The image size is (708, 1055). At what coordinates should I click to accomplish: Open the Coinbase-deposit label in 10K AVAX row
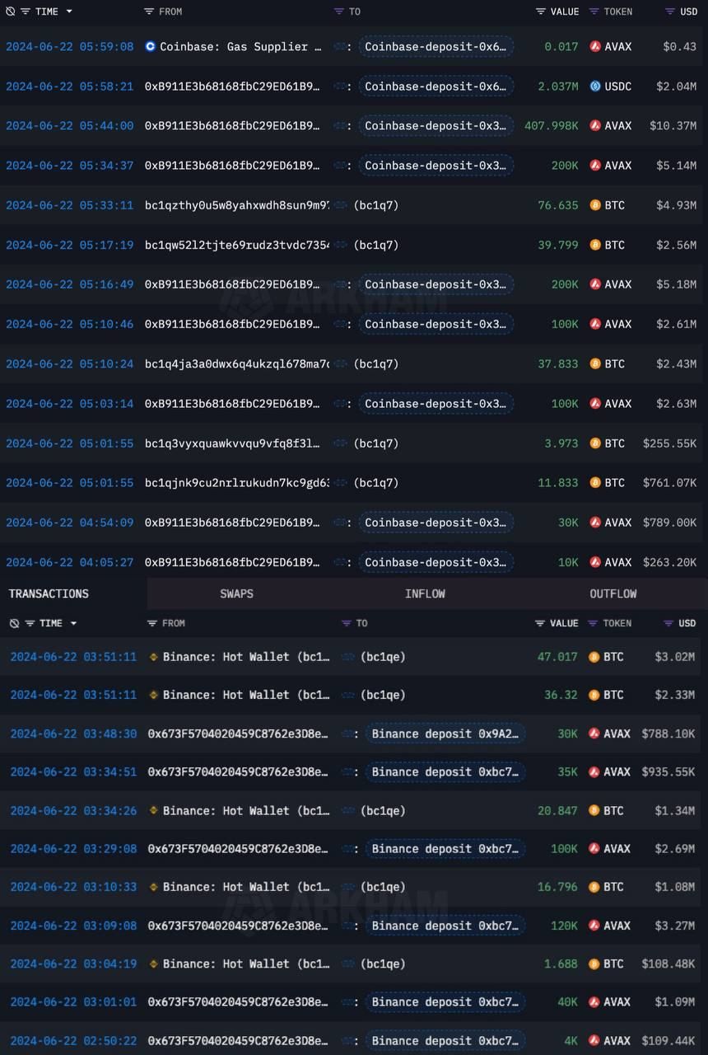436,562
